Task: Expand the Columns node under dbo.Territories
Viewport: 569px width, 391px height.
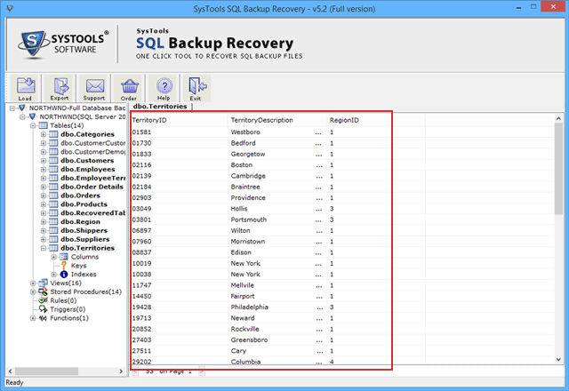Action: (x=53, y=257)
